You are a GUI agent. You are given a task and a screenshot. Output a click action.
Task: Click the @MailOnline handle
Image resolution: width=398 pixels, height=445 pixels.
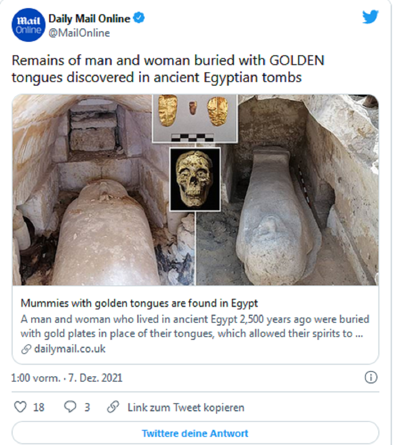pos(79,33)
